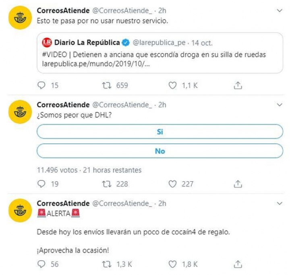Like the DHL poll tweet
This screenshot has height=275, width=290.
tap(172, 184)
